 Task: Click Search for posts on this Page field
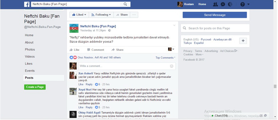215,28
